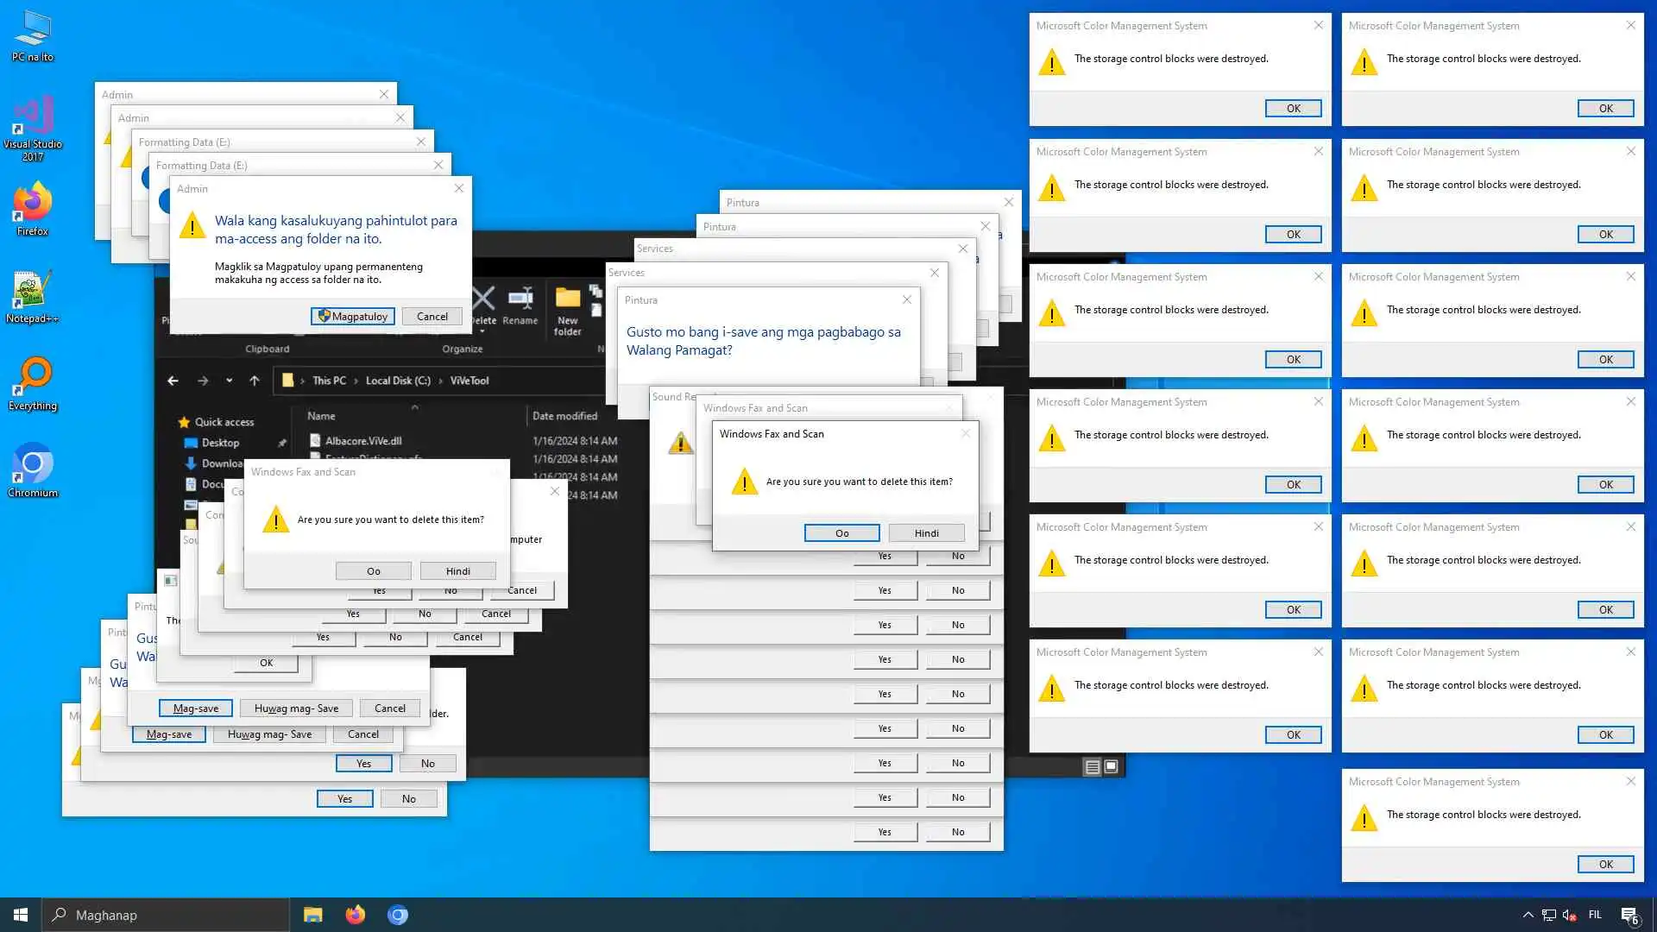Open the Everything search desktop icon
This screenshot has width=1657, height=932.
coord(33,378)
